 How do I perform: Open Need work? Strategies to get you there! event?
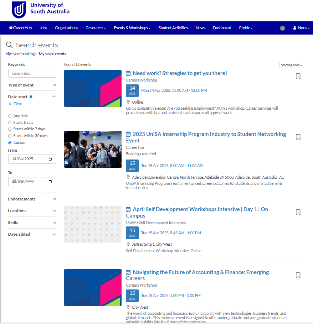pyautogui.click(x=180, y=73)
